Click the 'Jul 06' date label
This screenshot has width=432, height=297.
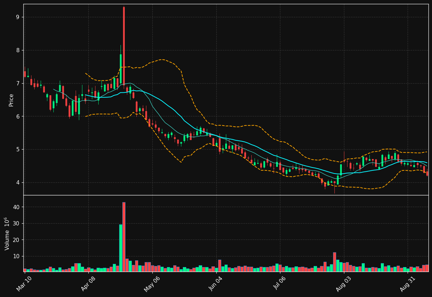pyautogui.click(x=280, y=284)
